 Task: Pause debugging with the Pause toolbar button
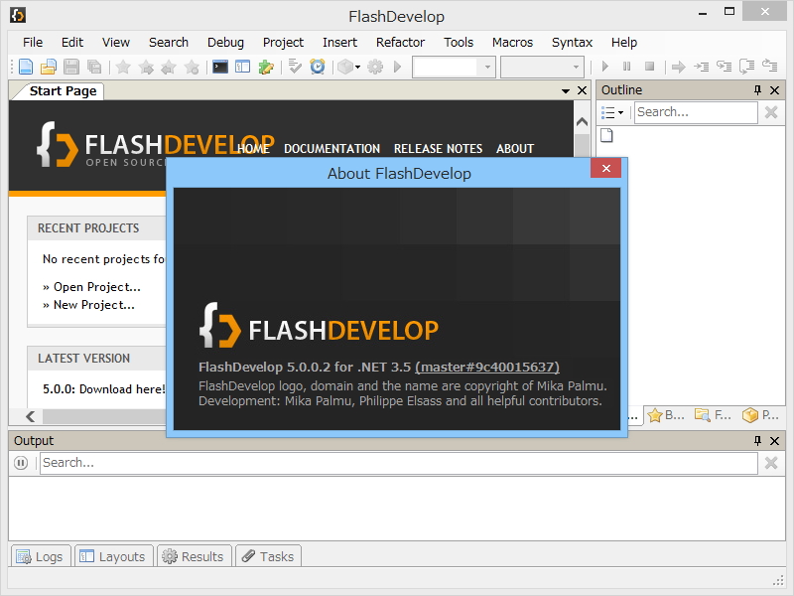coord(625,67)
